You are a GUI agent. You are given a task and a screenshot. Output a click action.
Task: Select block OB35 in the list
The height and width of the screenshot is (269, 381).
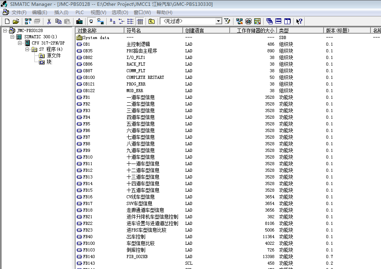[84, 51]
